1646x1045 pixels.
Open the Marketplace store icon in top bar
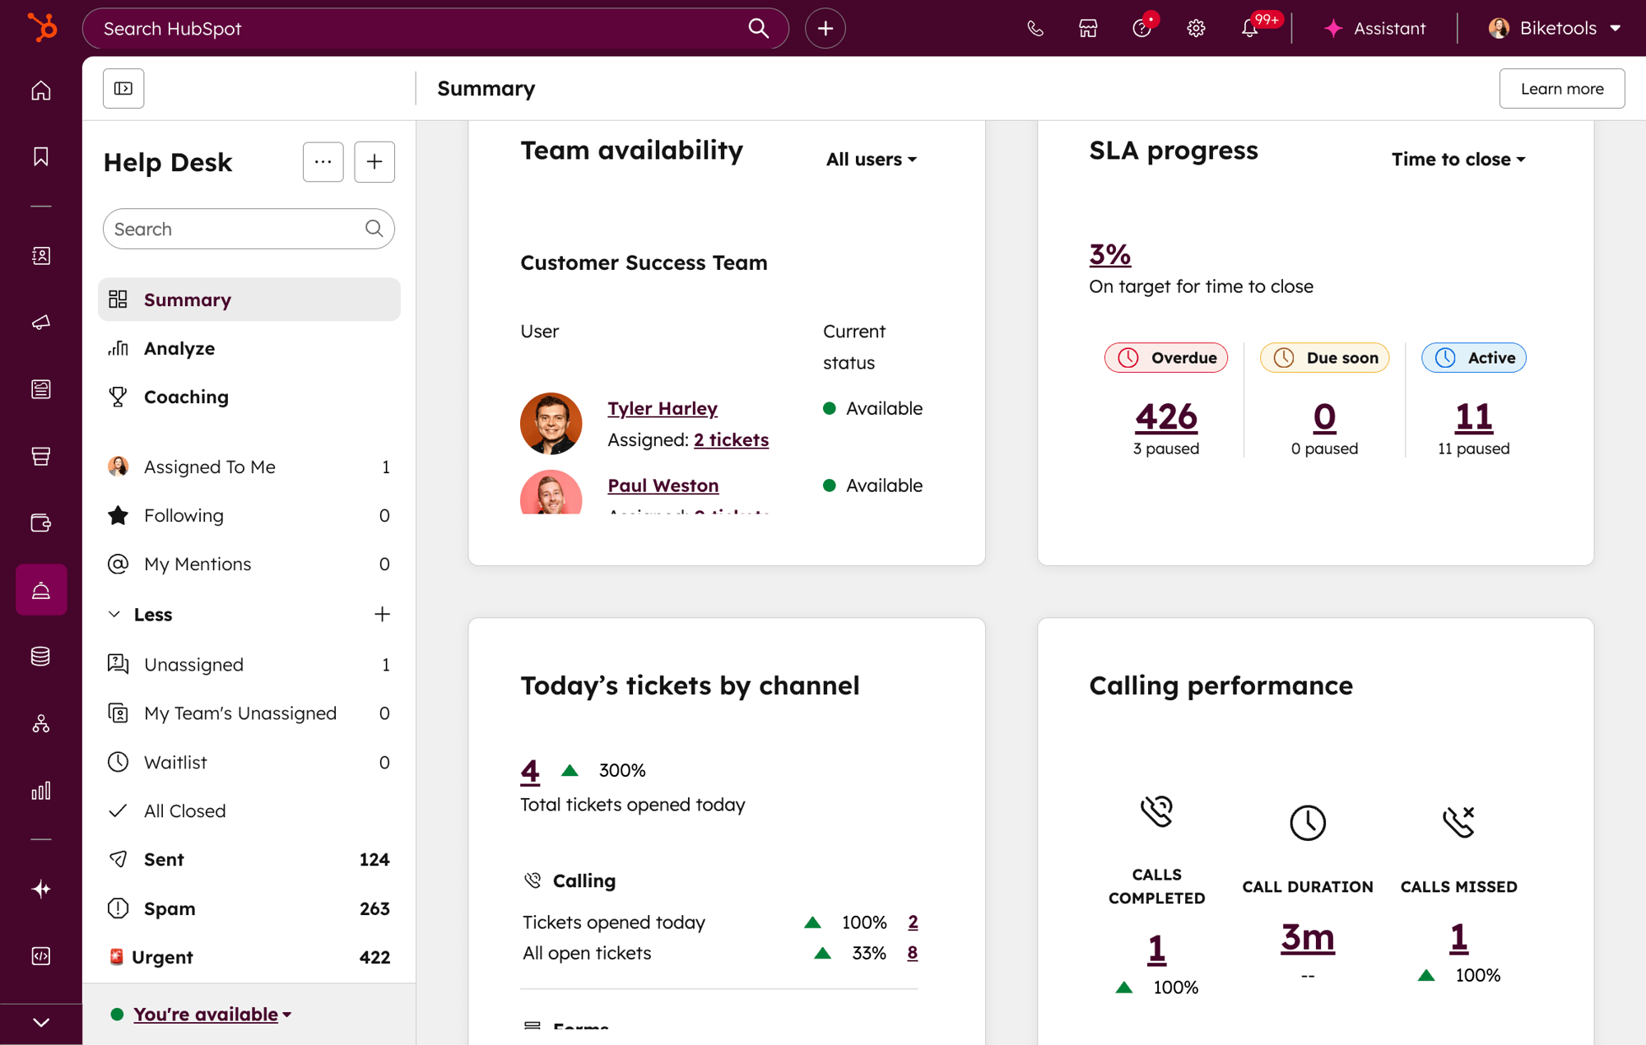point(1088,27)
